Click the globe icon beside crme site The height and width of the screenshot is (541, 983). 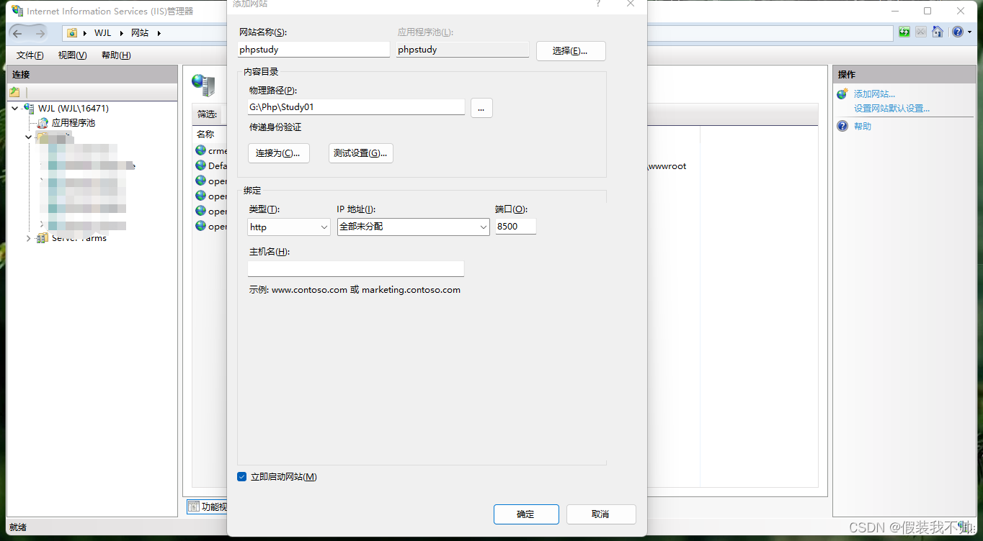(201, 150)
